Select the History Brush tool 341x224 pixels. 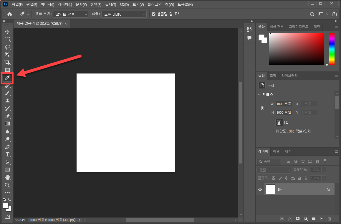(x=7, y=109)
